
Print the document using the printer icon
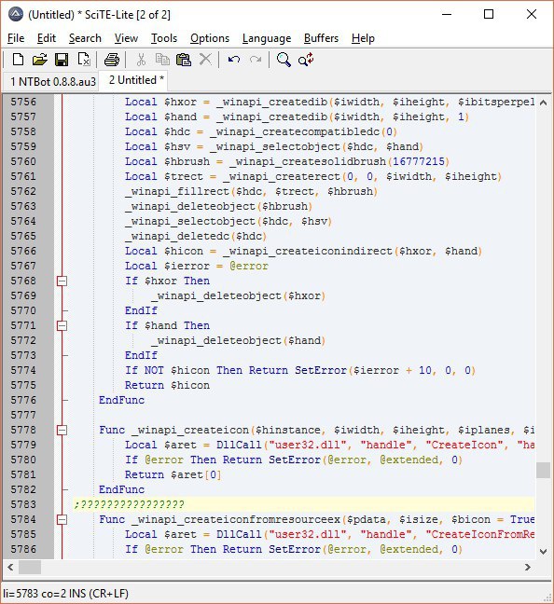pos(112,60)
